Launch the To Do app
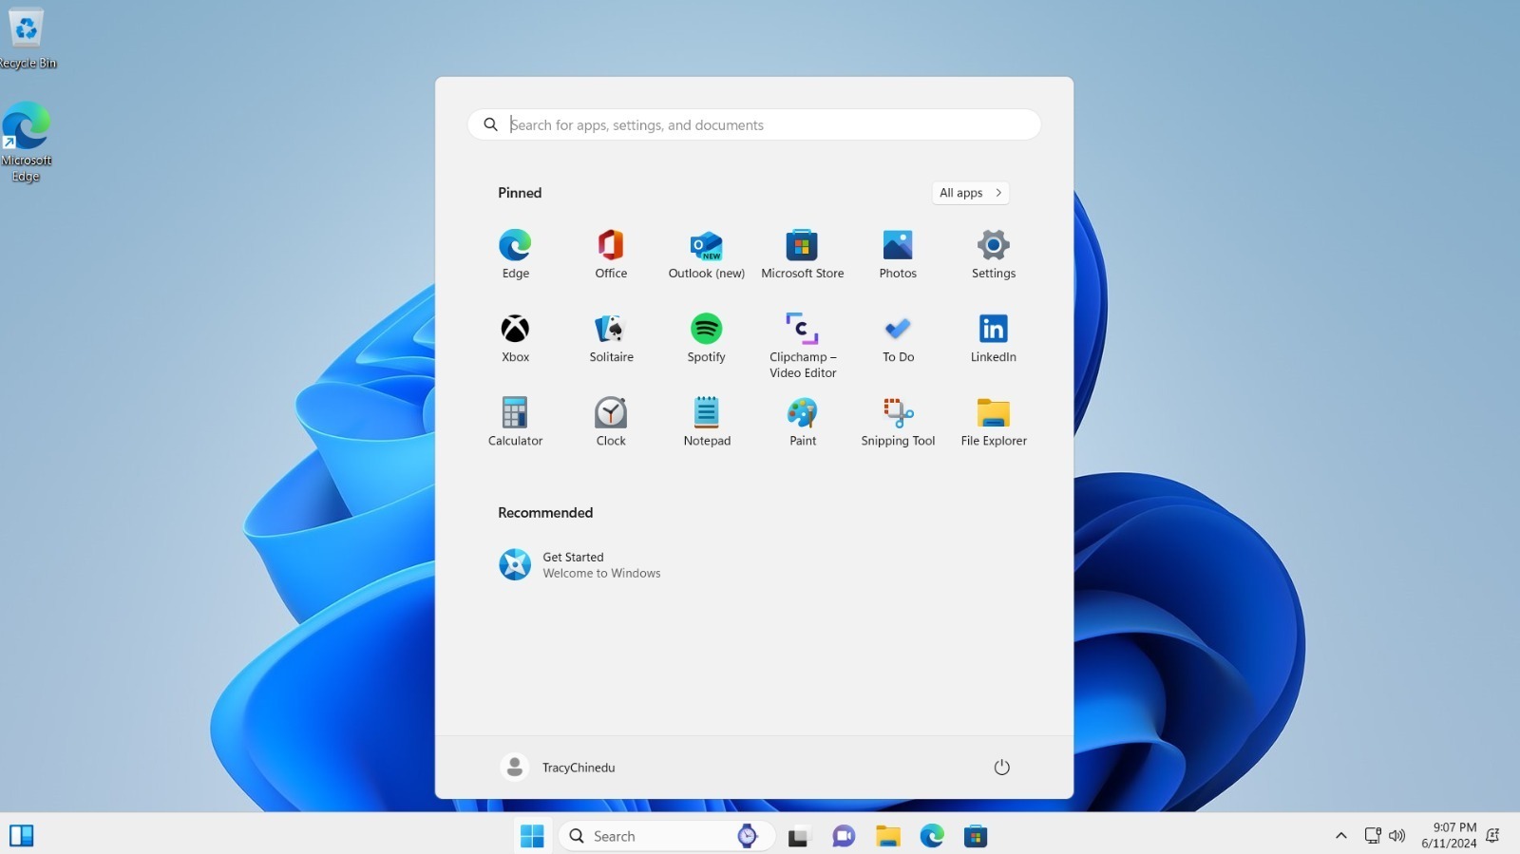Screen dimensions: 1520x854 tap(898, 338)
